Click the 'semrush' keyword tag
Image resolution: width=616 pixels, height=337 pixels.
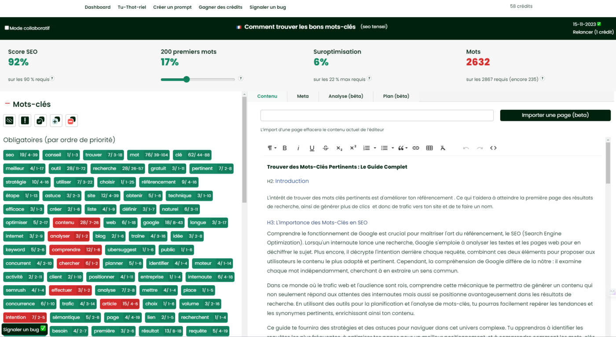pyautogui.click(x=25, y=290)
